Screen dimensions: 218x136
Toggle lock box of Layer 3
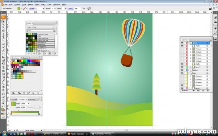(x=185, y=67)
